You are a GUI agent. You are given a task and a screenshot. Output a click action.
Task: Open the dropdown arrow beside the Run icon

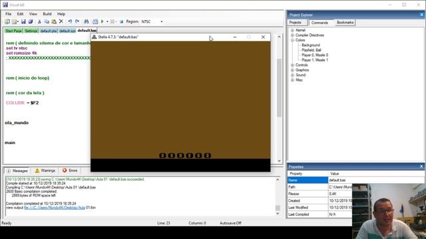tap(107, 21)
